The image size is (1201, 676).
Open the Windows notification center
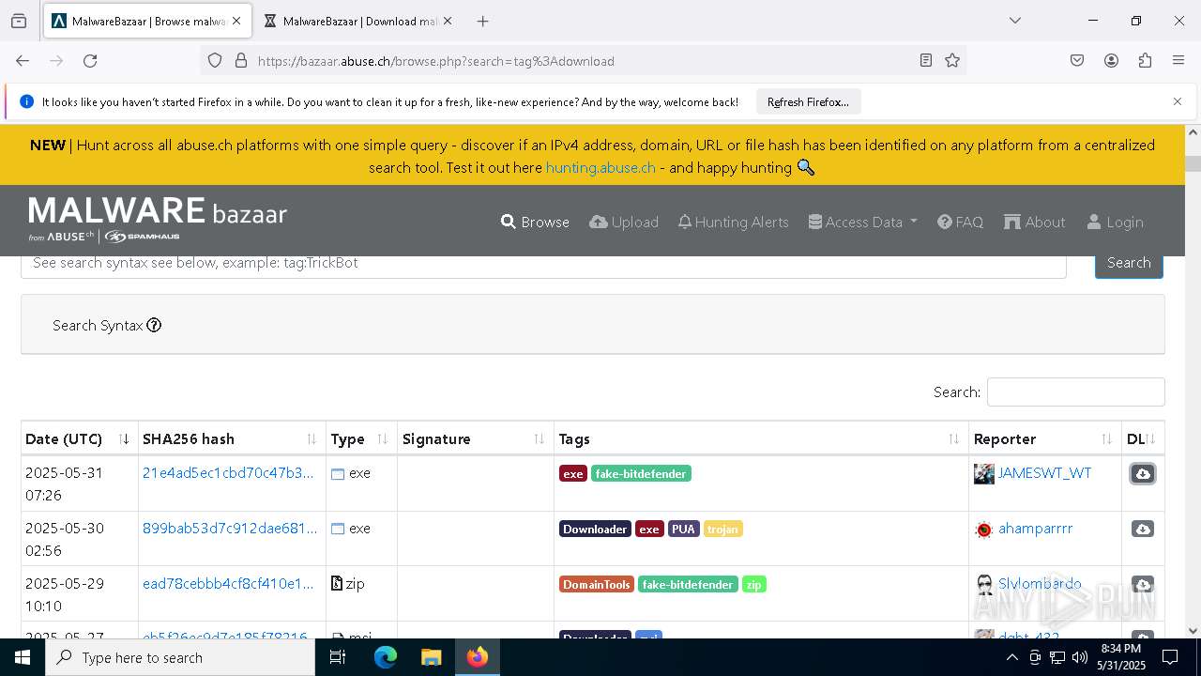(x=1170, y=657)
